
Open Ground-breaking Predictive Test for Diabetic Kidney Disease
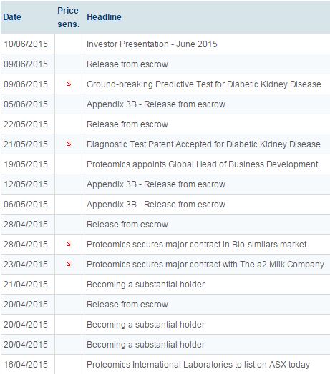click(204, 84)
